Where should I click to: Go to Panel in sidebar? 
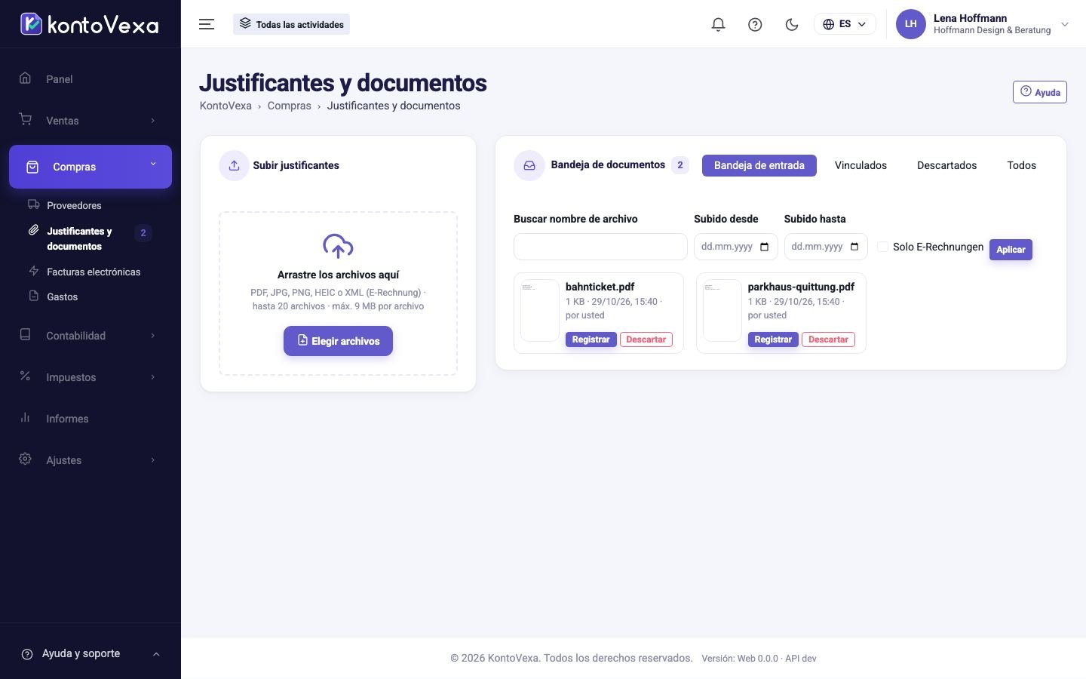(90, 78)
